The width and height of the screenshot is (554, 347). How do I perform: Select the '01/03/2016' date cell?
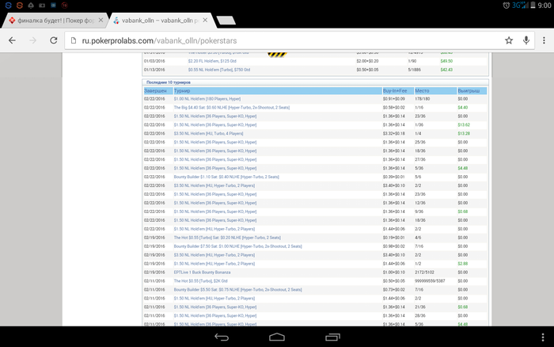pyautogui.click(x=154, y=61)
